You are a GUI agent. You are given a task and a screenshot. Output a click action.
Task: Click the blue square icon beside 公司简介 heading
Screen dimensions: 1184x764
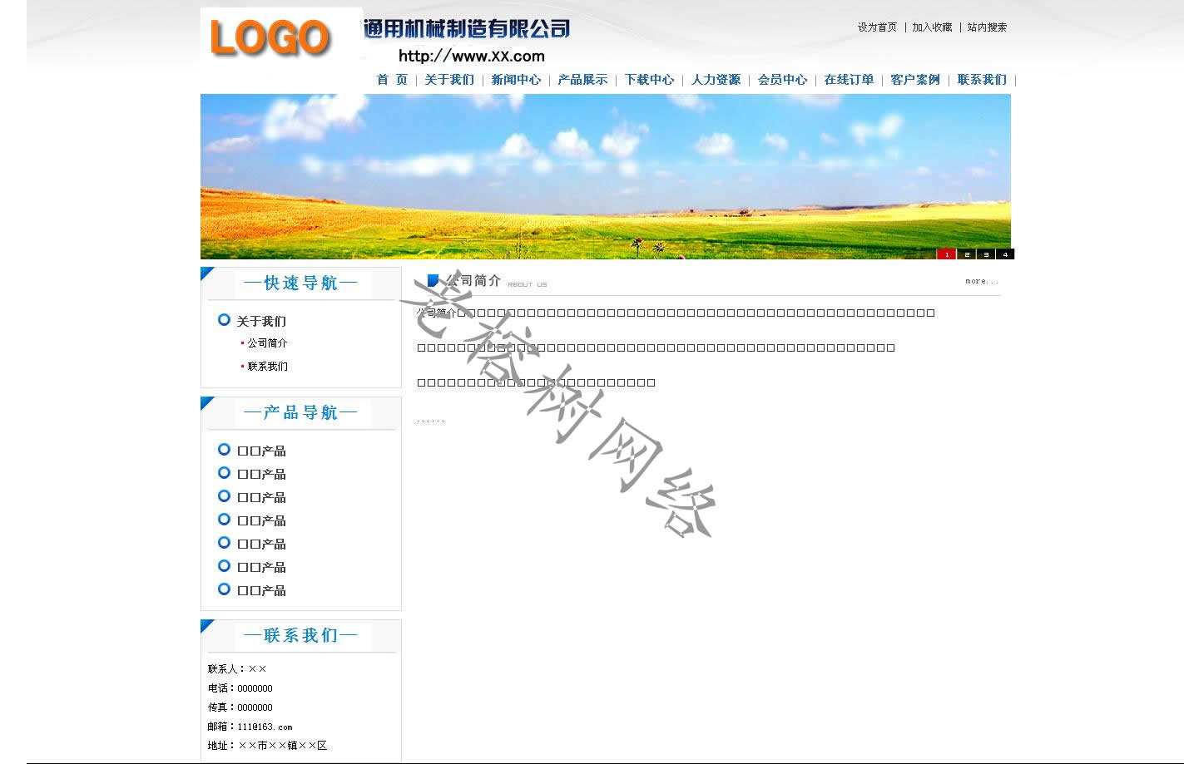pyautogui.click(x=433, y=281)
